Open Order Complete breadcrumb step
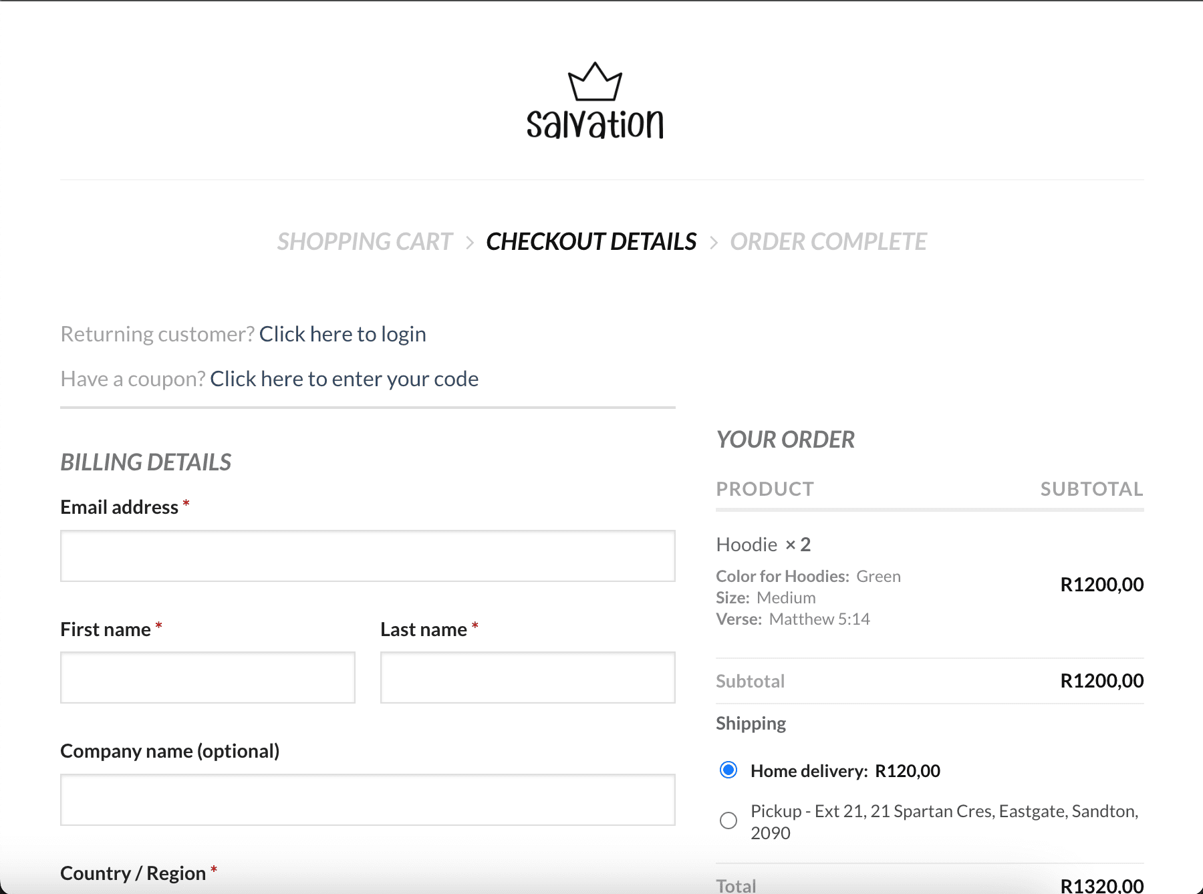1203x894 pixels. coord(828,242)
